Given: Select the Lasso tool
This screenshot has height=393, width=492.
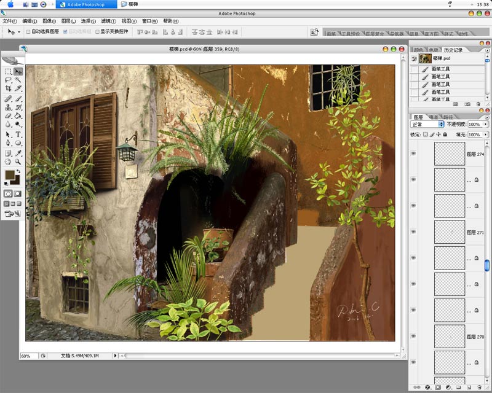Looking at the screenshot, I should point(8,80).
